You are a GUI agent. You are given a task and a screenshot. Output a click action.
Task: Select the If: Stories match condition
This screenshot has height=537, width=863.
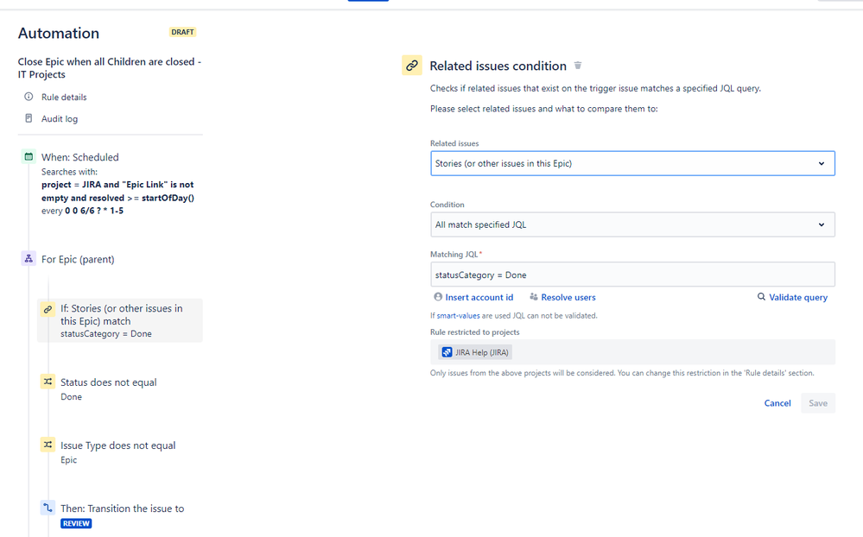click(120, 320)
